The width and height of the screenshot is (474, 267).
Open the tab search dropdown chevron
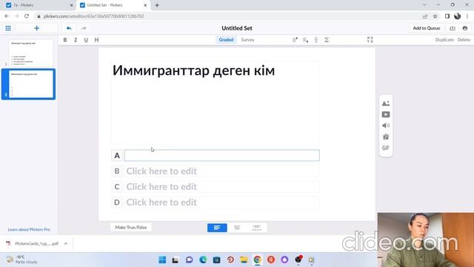424,5
